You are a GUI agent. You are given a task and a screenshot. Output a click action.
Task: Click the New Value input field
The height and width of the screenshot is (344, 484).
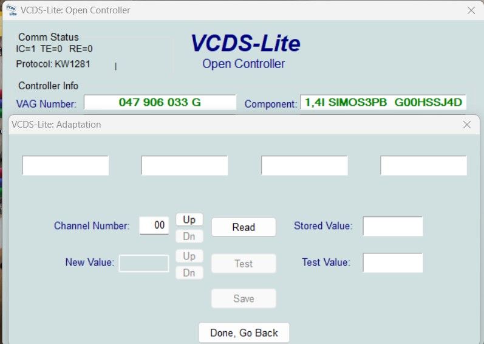click(144, 263)
